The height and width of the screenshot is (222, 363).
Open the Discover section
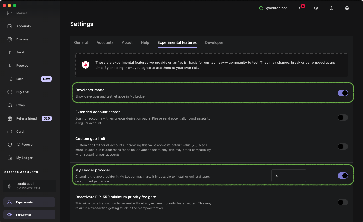23,39
